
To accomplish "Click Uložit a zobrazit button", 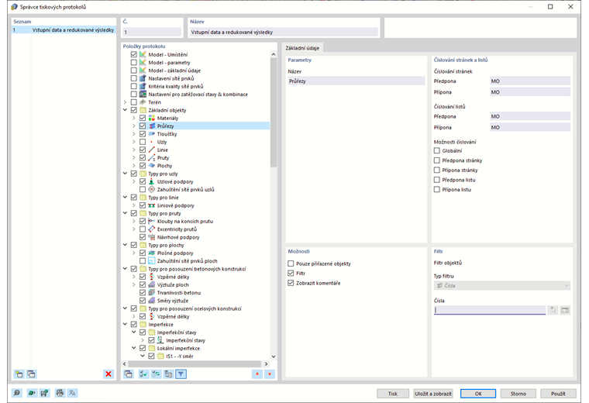I will coord(433,393).
